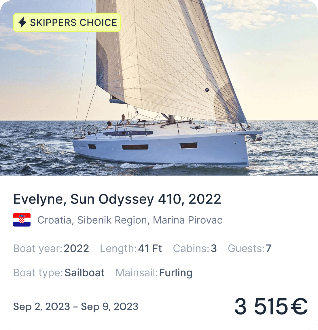Click the Boat type Sailboat label

pyautogui.click(x=59, y=273)
